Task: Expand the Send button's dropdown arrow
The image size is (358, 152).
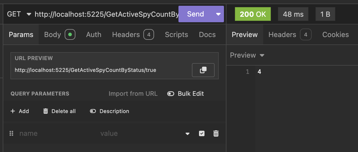Action: point(218,14)
